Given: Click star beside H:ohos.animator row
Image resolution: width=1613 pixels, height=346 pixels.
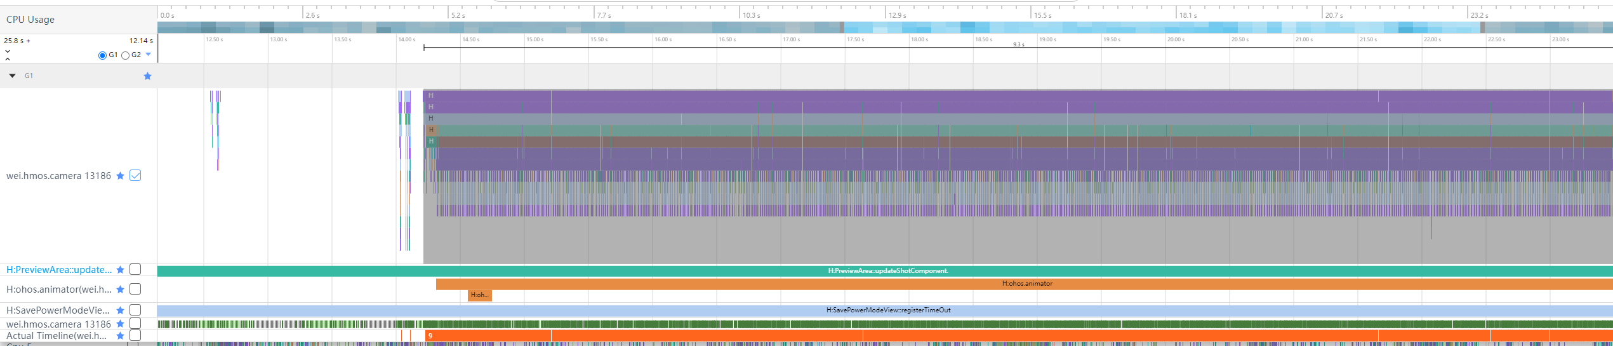Looking at the screenshot, I should point(120,289).
